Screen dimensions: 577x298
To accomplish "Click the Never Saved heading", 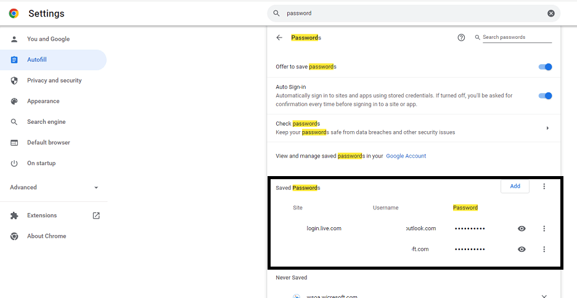I will pyautogui.click(x=292, y=278).
